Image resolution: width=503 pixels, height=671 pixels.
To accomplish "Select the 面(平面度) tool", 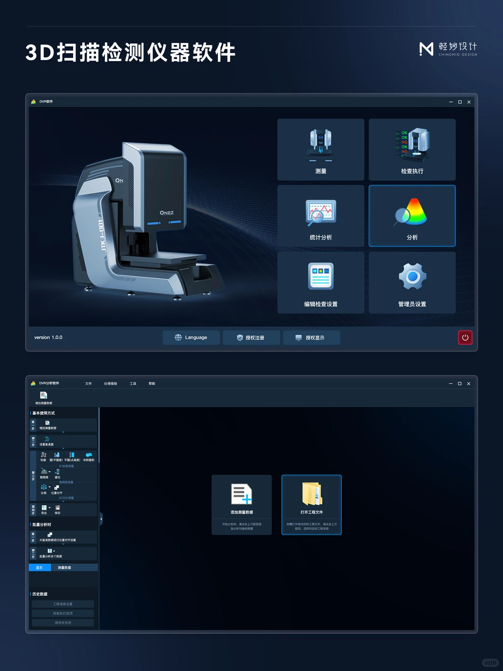I will [56, 455].
